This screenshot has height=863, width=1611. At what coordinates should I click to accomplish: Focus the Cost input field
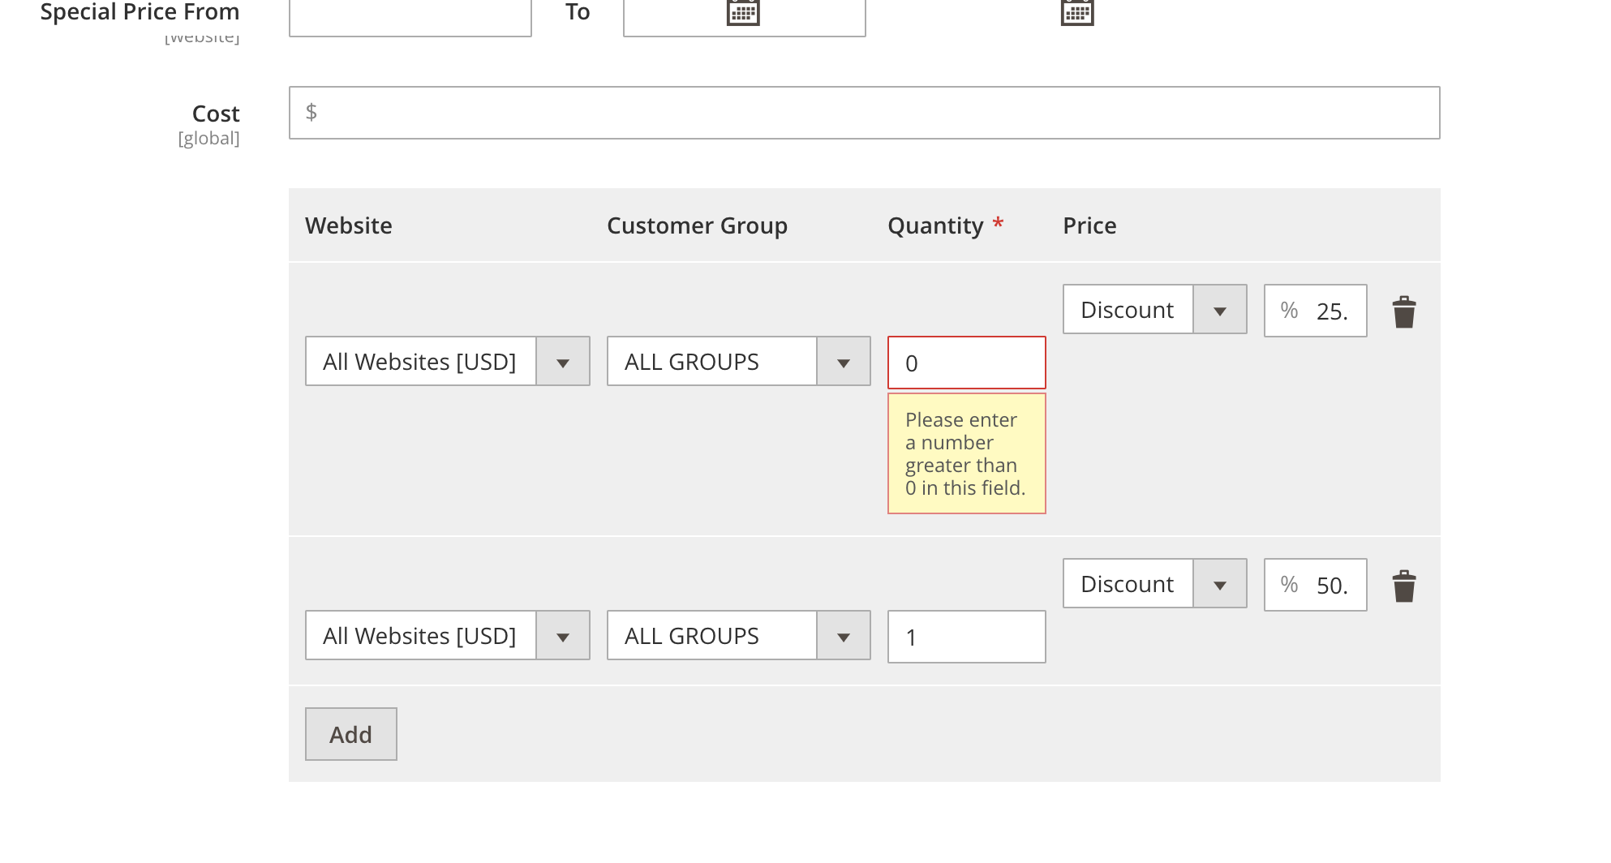point(865,113)
